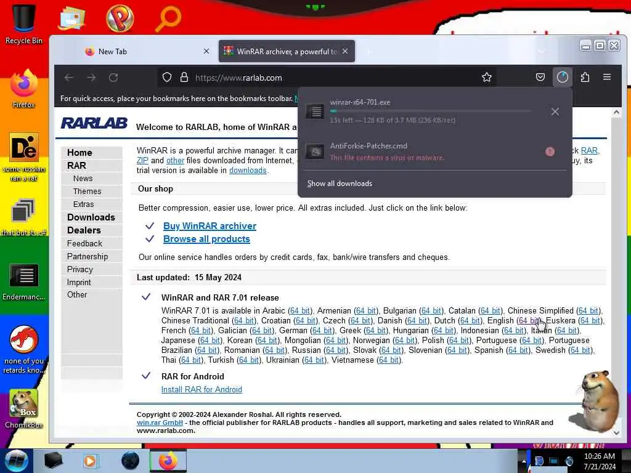
Task: Select the Firefox taskbar button
Action: click(x=168, y=461)
